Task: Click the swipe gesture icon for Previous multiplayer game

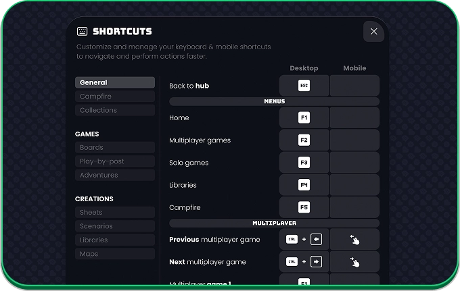Action: tap(354, 240)
